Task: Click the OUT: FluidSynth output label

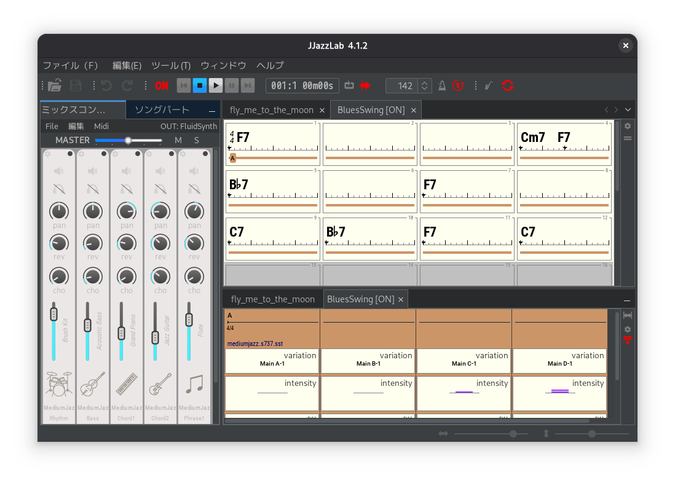Action: pyautogui.click(x=189, y=126)
